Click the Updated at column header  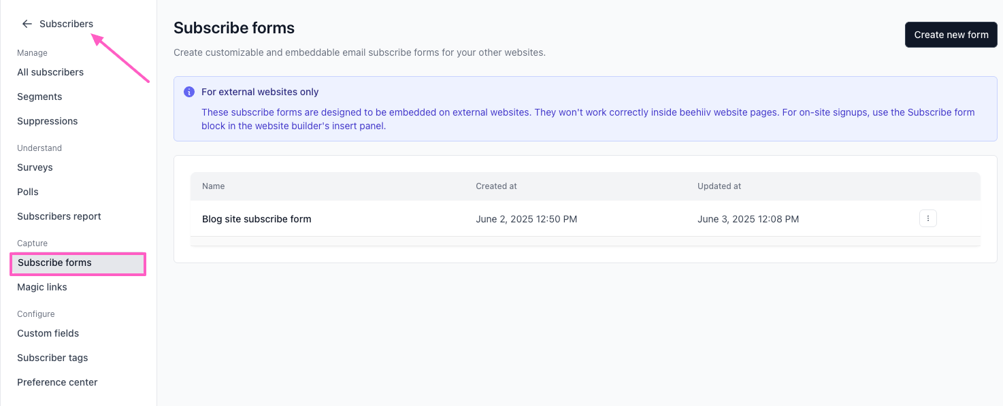[x=719, y=186]
